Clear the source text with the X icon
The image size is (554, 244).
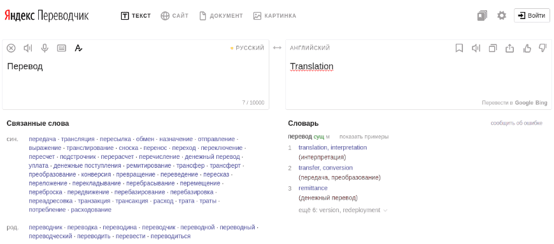tap(11, 48)
